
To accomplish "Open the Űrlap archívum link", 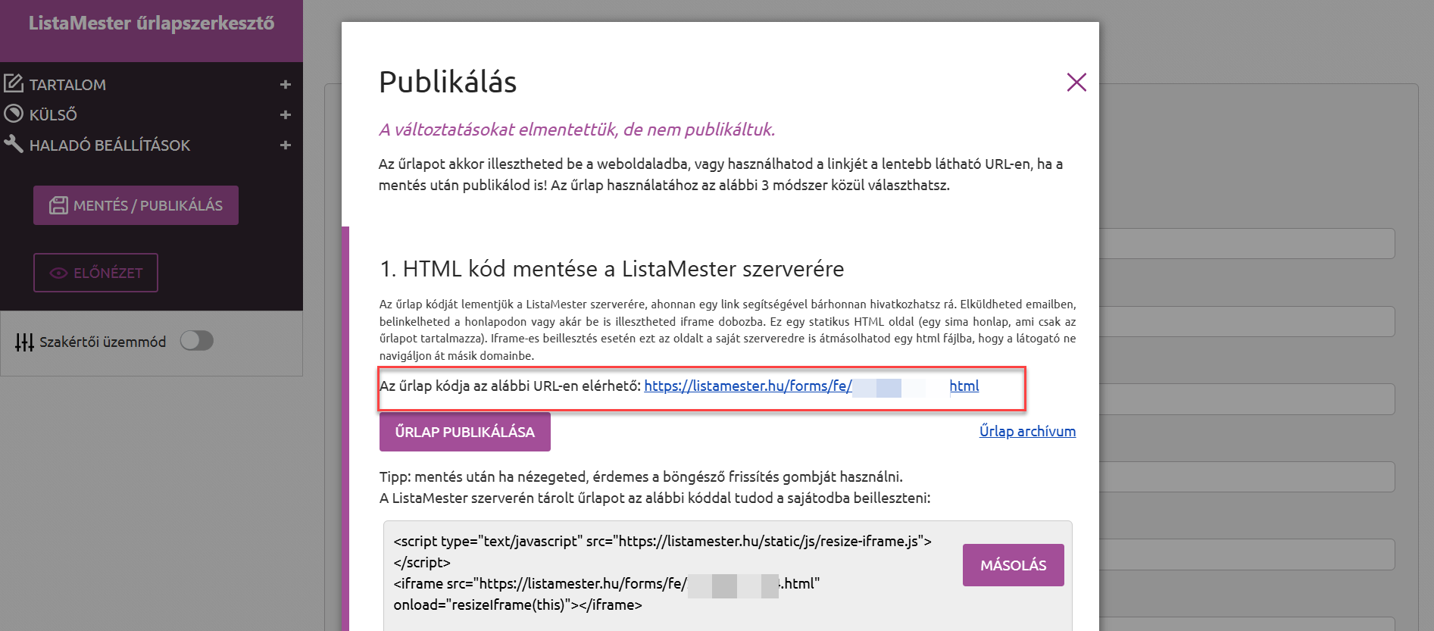I will pos(1027,431).
